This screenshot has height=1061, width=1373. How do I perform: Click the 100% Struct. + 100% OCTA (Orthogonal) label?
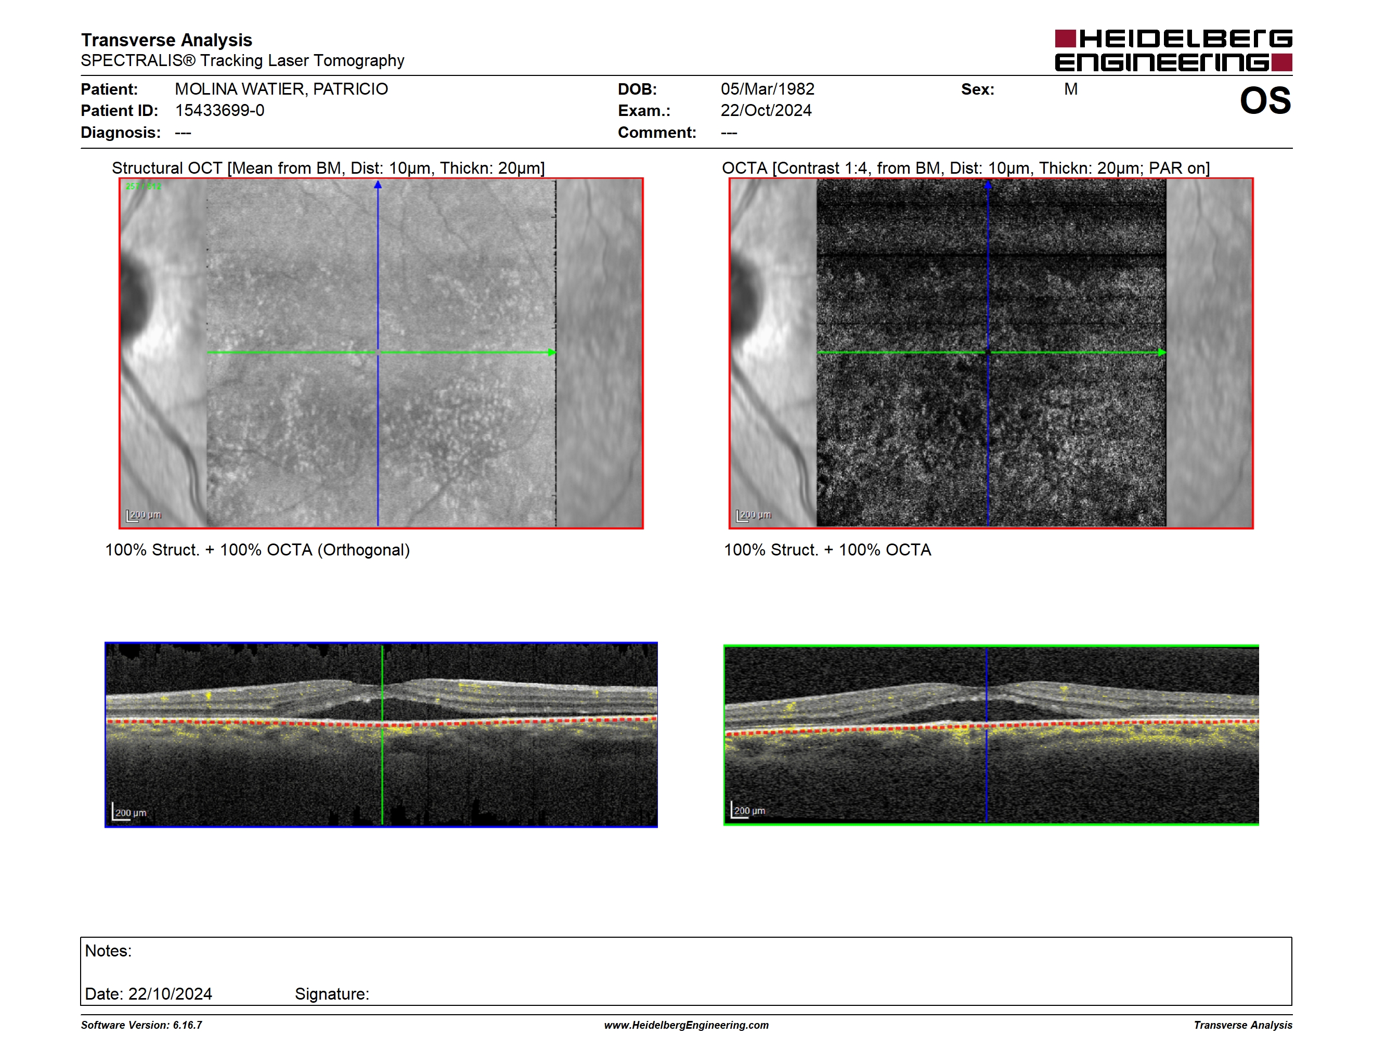coord(257,550)
